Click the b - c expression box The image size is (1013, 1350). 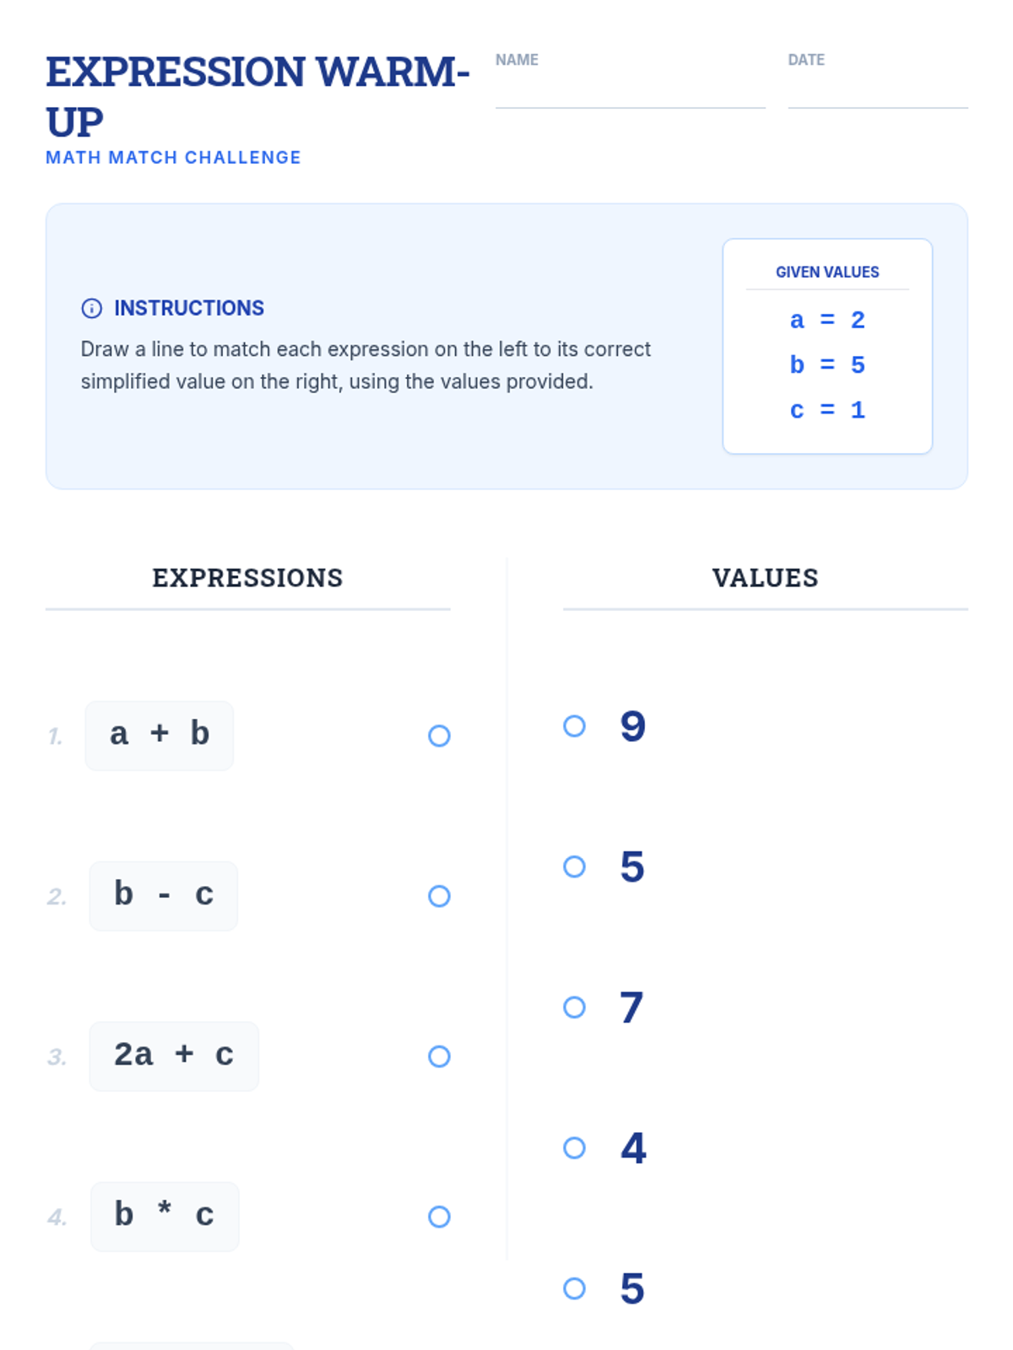(164, 895)
